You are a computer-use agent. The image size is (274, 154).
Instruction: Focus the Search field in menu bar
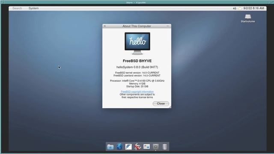pyautogui.click(x=17, y=8)
